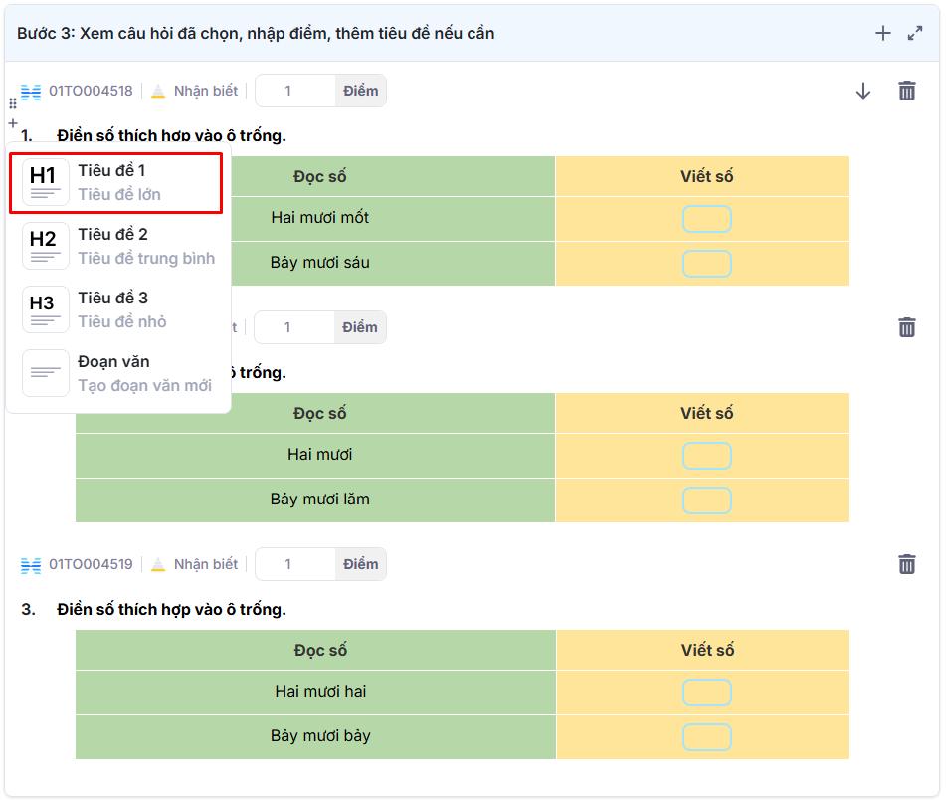946x800 pixels.
Task: Select Tiêu đề 1 large heading option
Action: tap(115, 183)
